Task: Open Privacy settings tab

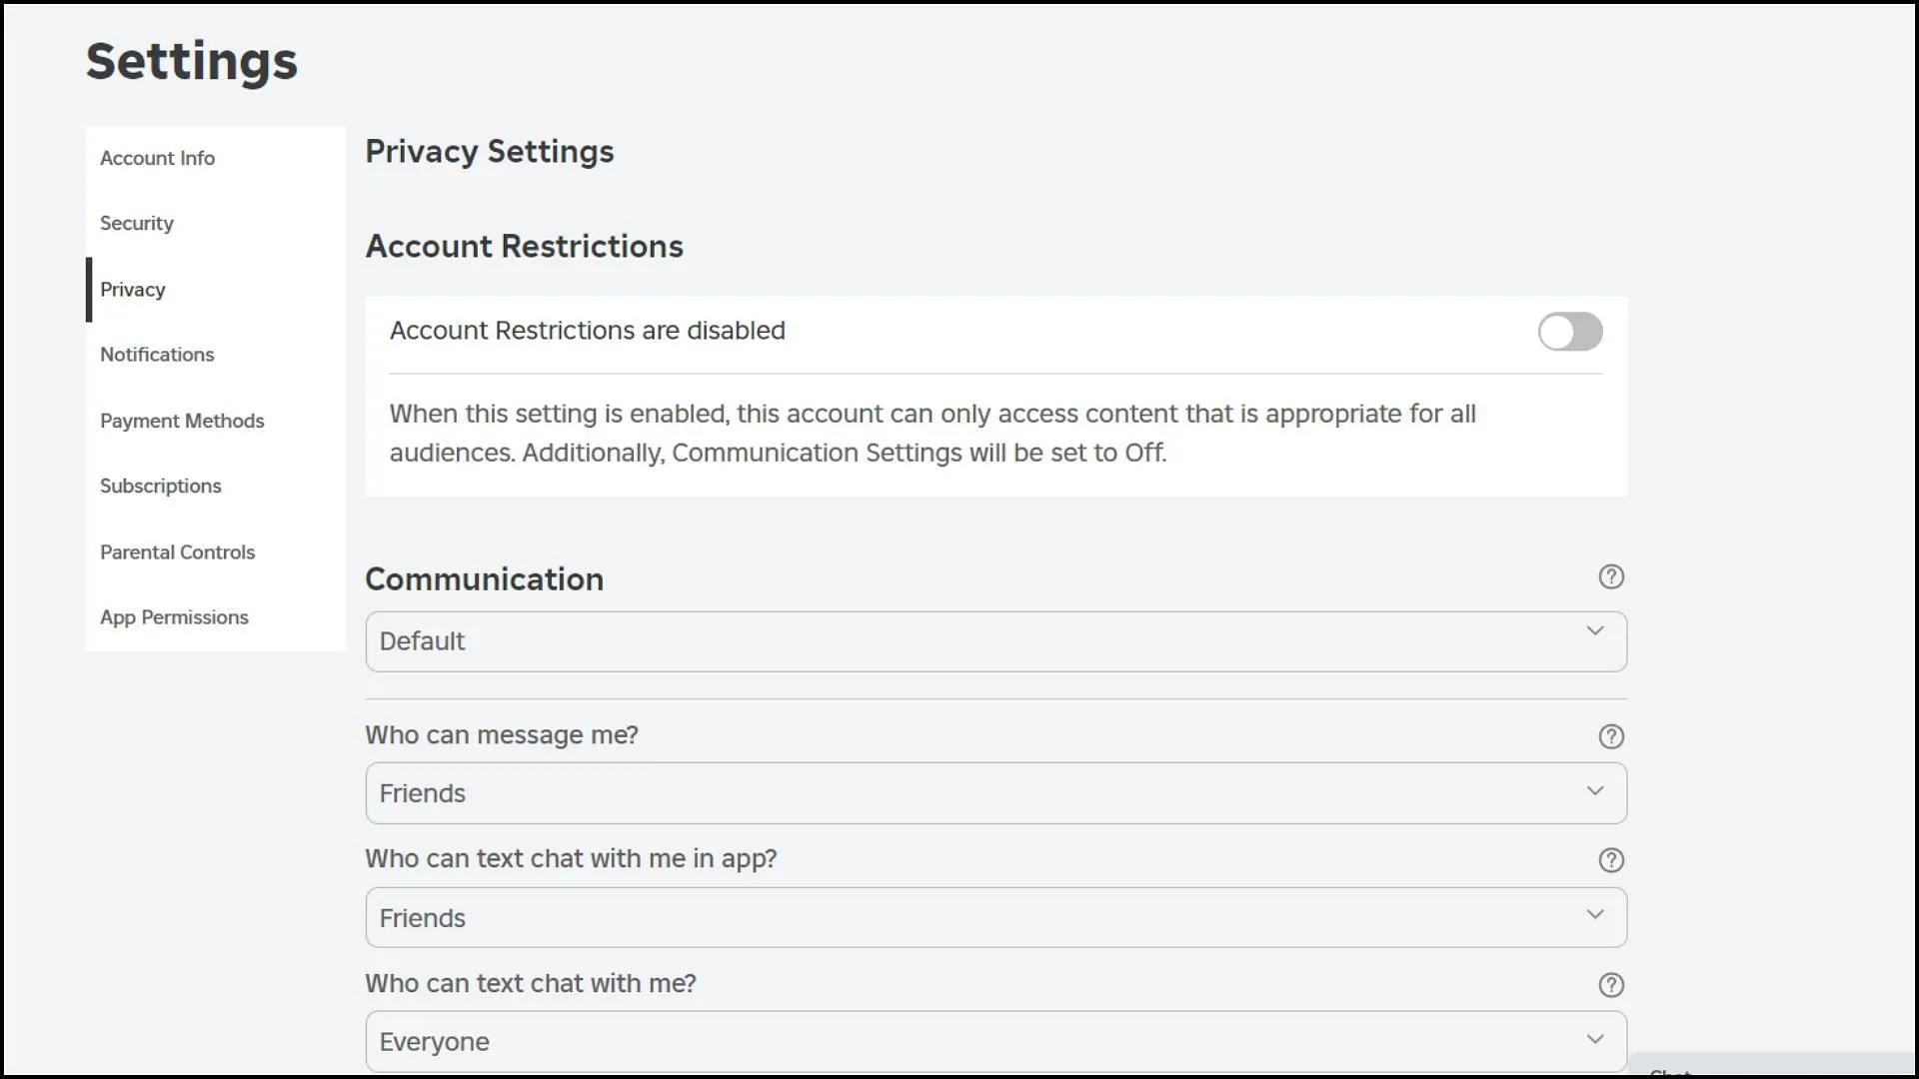Action: [133, 289]
